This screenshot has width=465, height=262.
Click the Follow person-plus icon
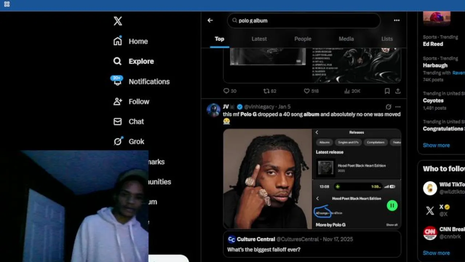coord(118,102)
